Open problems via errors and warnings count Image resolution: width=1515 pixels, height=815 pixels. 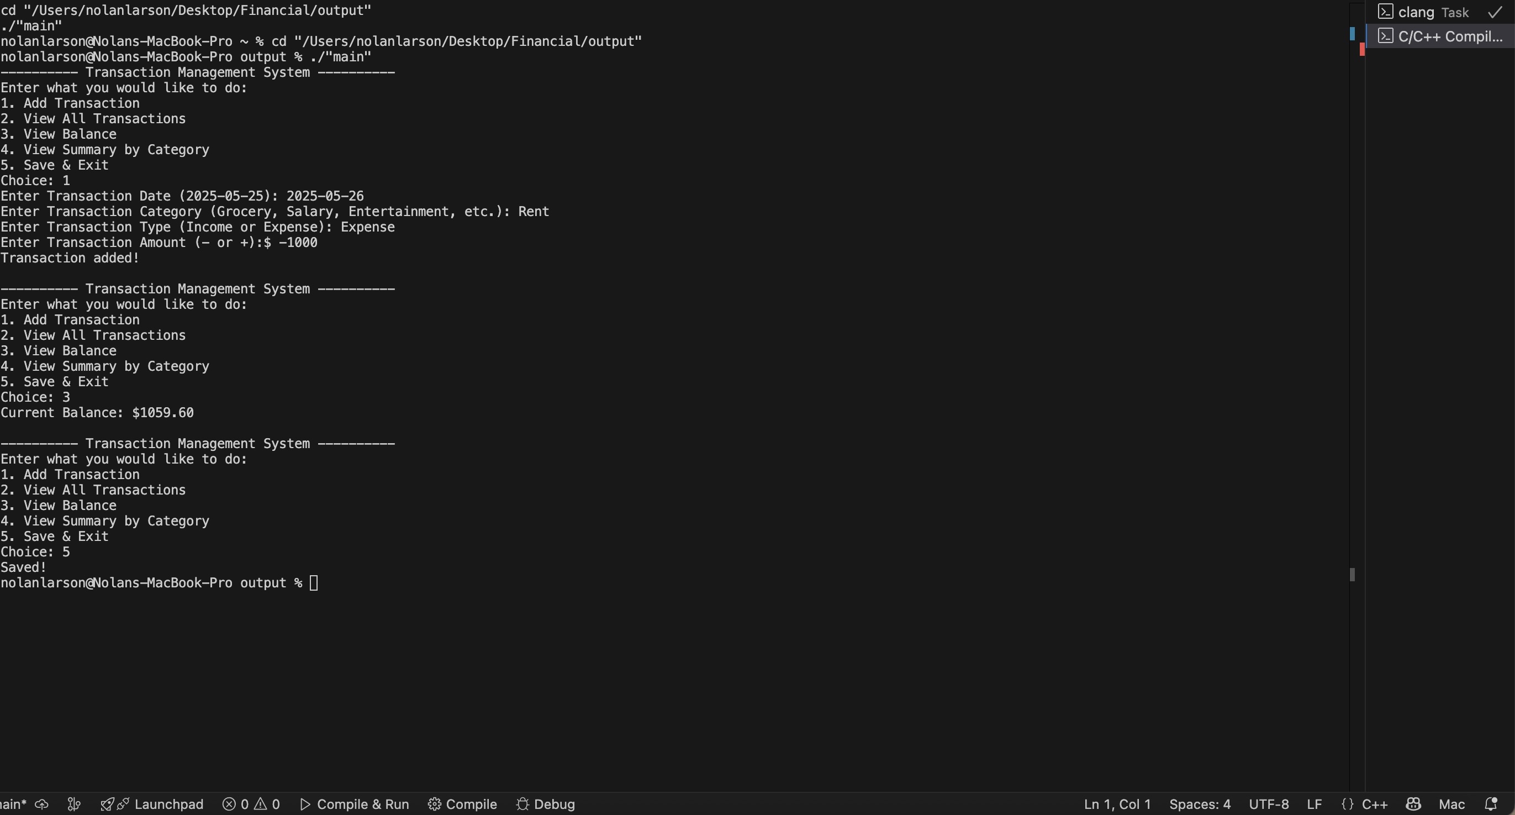click(251, 805)
